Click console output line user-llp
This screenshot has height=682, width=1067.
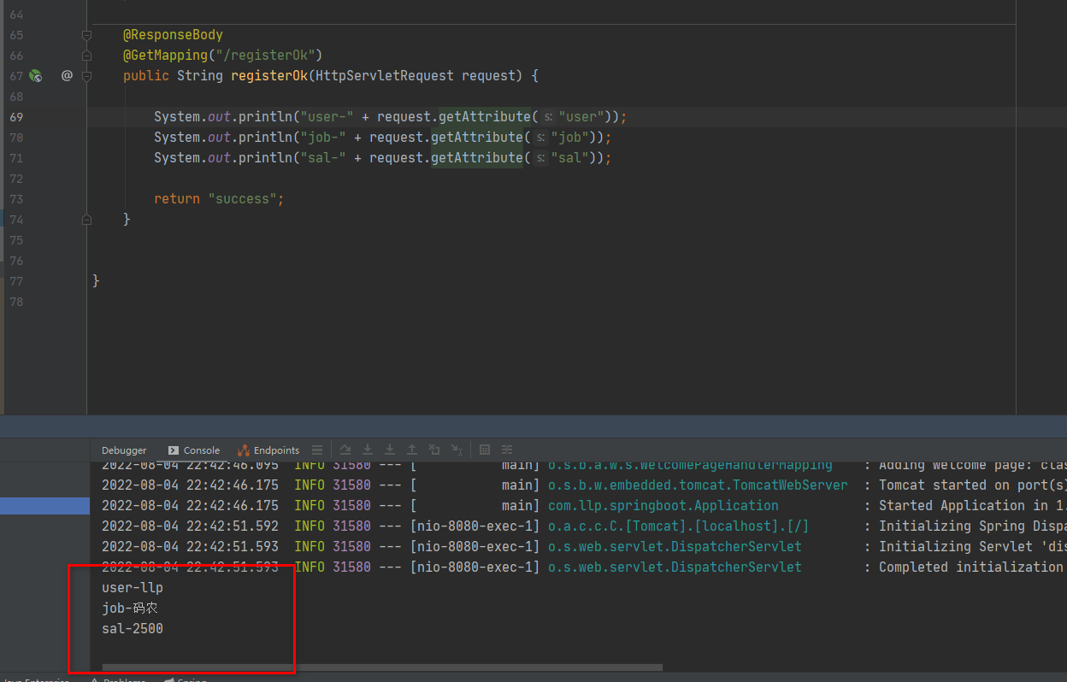(x=133, y=588)
